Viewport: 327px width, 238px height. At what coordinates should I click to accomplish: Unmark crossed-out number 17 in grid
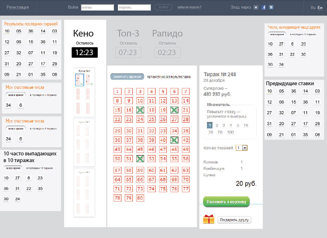pos(140,110)
